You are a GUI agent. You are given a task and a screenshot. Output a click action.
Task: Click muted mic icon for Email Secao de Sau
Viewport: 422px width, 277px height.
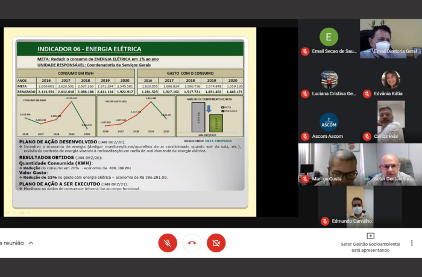click(x=305, y=51)
